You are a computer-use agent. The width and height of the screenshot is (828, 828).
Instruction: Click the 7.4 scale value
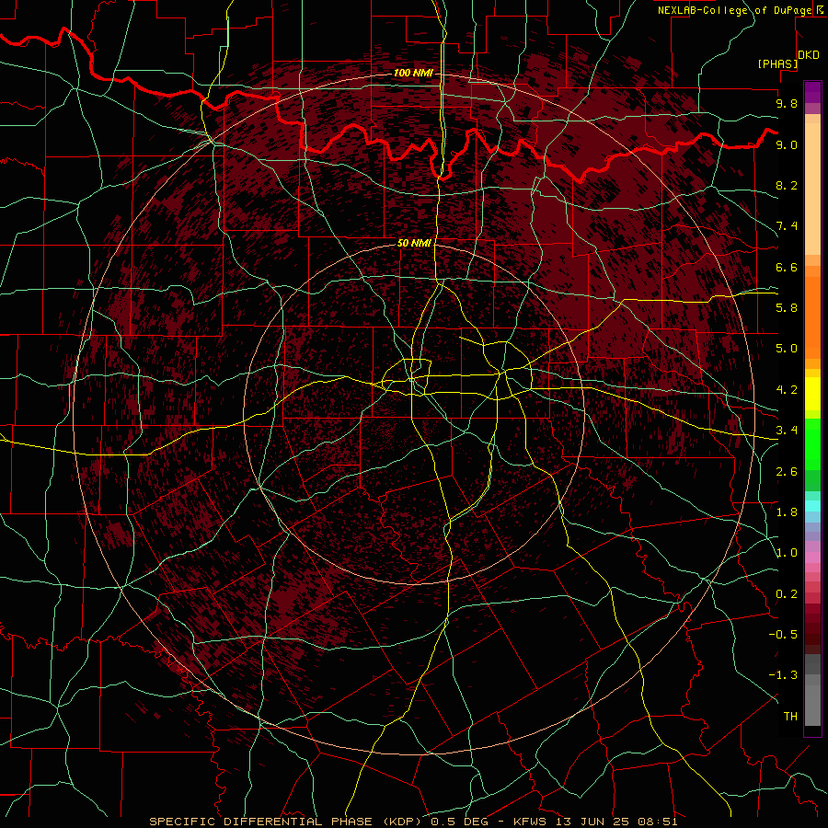tap(787, 226)
